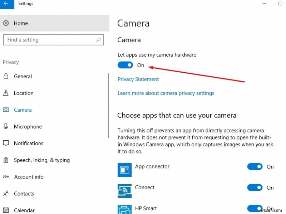Viewport: 286px width, 214px height.
Task: Toggle HP Smart camera permission
Action: (x=255, y=208)
